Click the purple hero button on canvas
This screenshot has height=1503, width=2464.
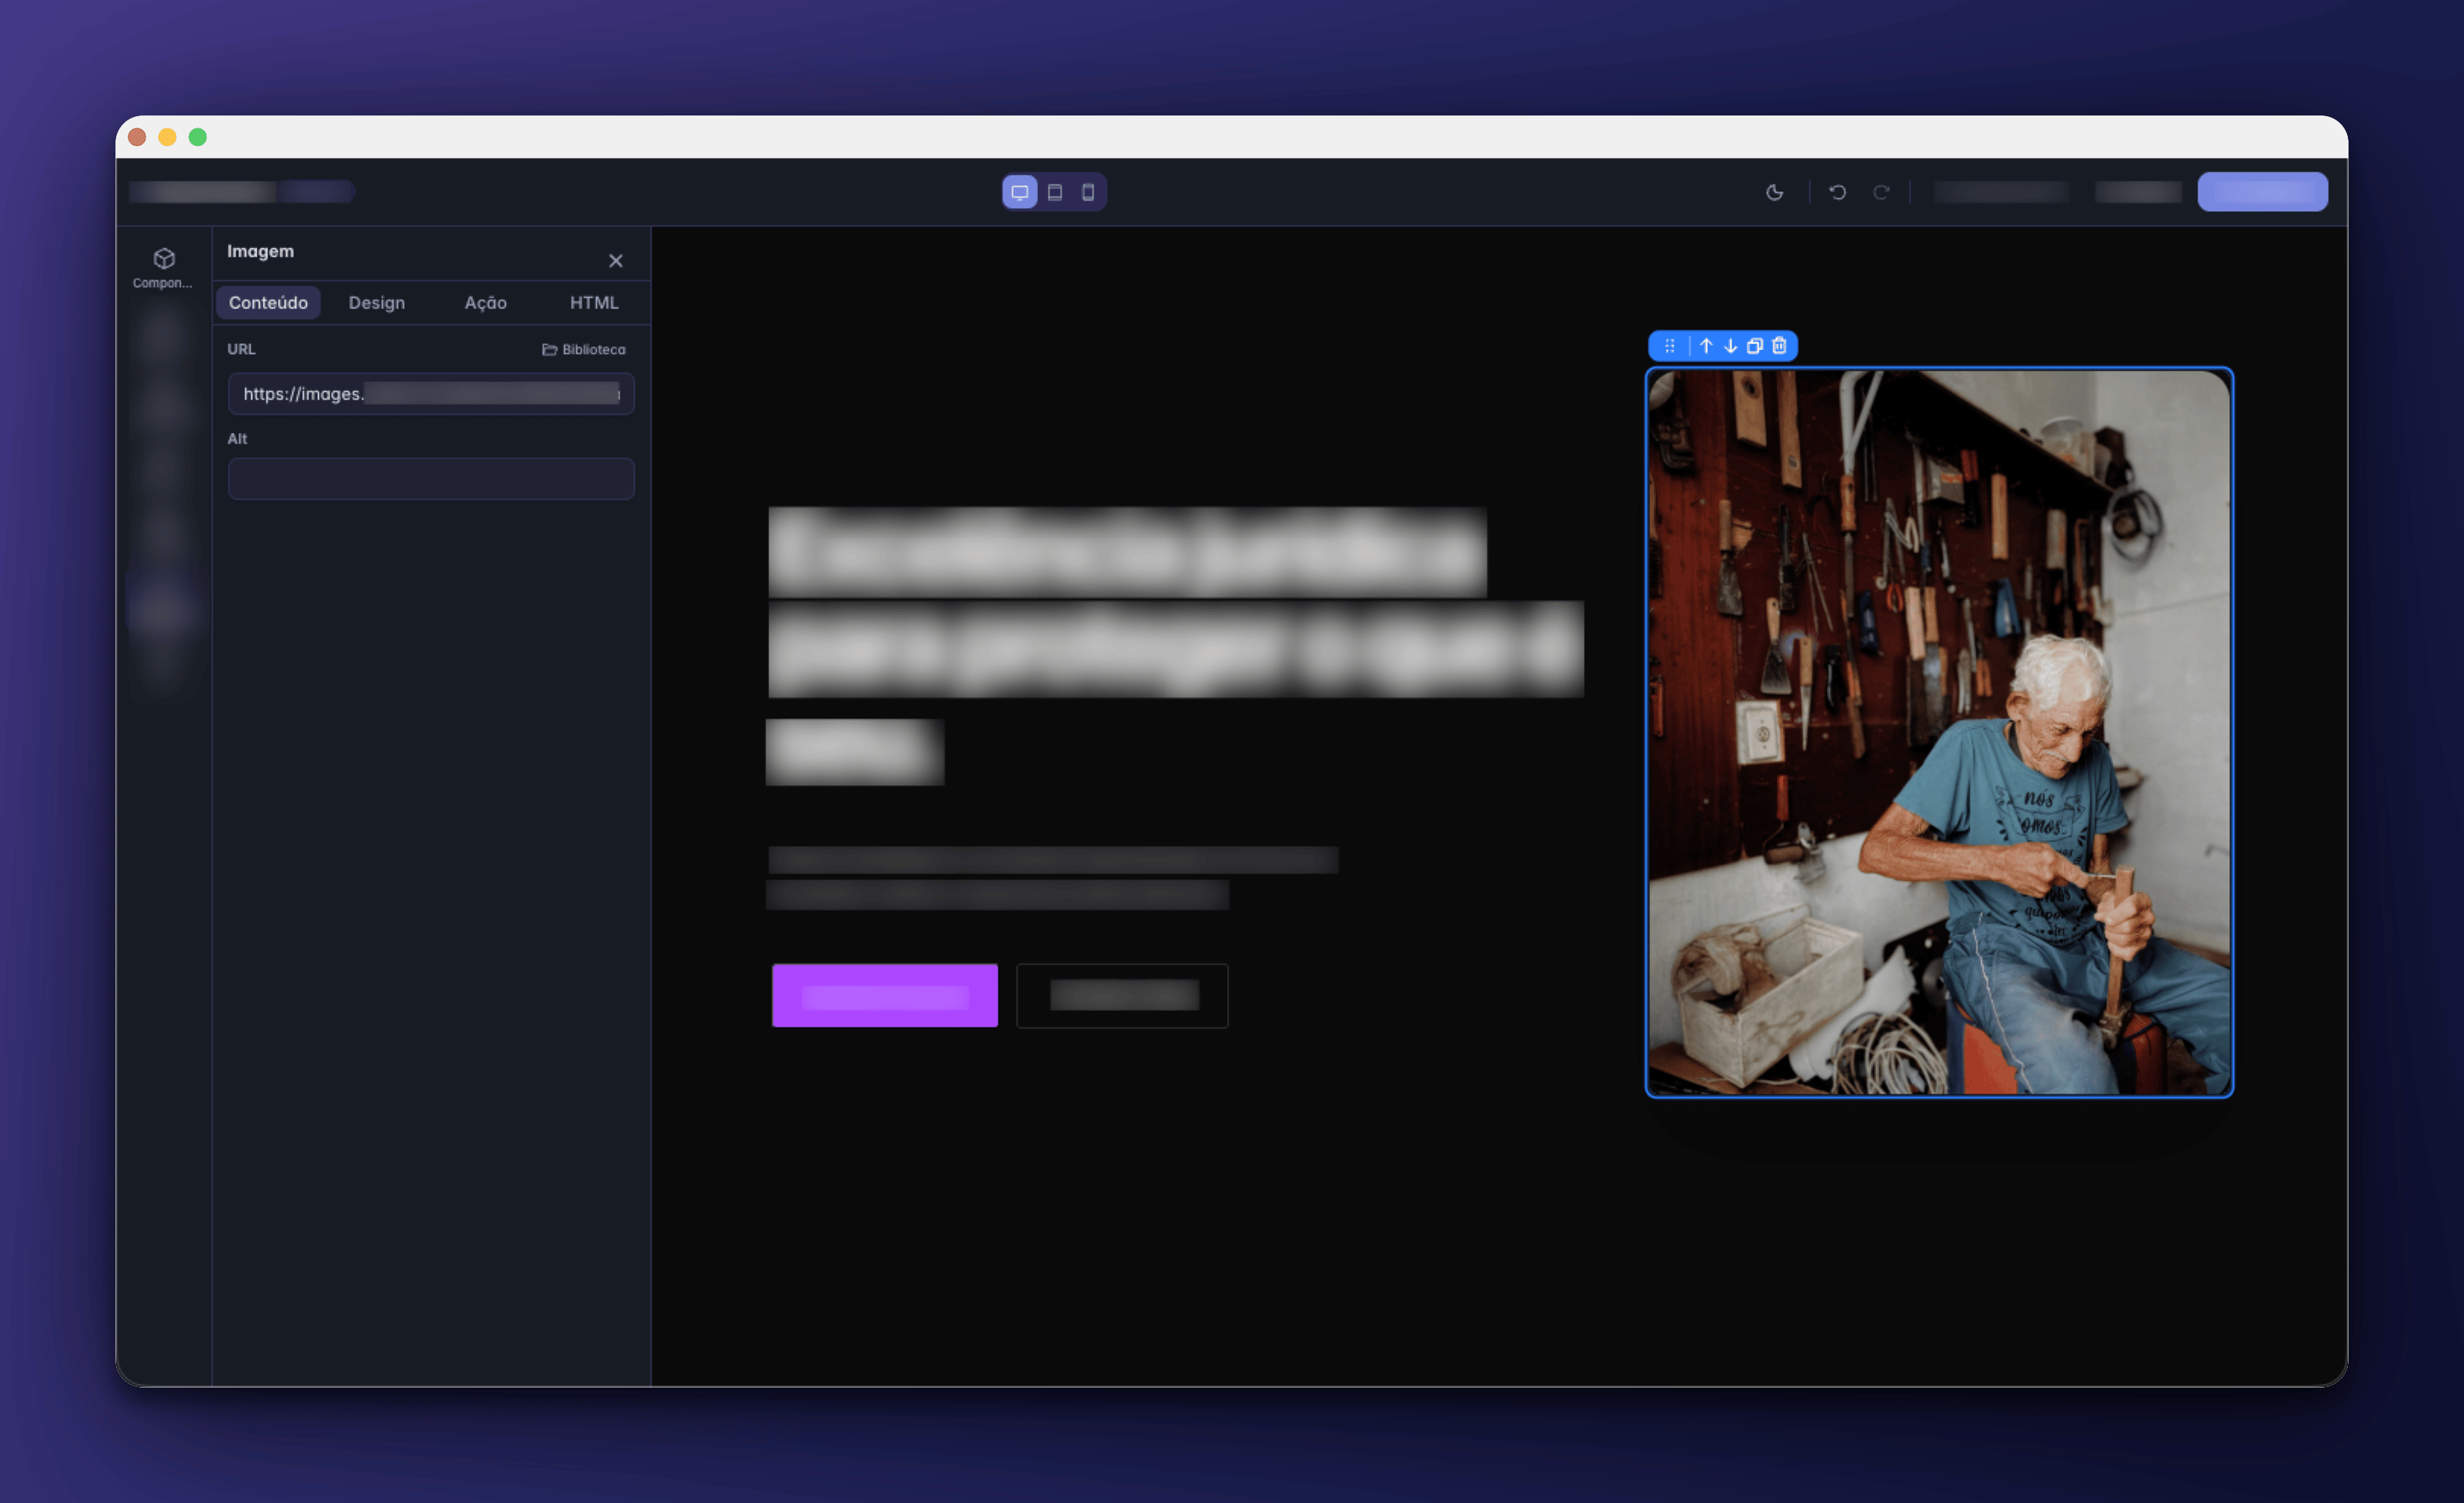885,995
